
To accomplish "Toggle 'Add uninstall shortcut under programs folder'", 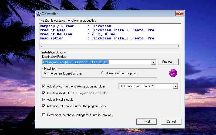I will [x=44, y=106].
